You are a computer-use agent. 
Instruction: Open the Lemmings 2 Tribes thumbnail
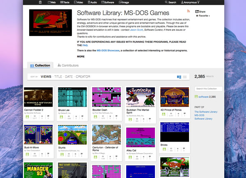click(175, 167)
